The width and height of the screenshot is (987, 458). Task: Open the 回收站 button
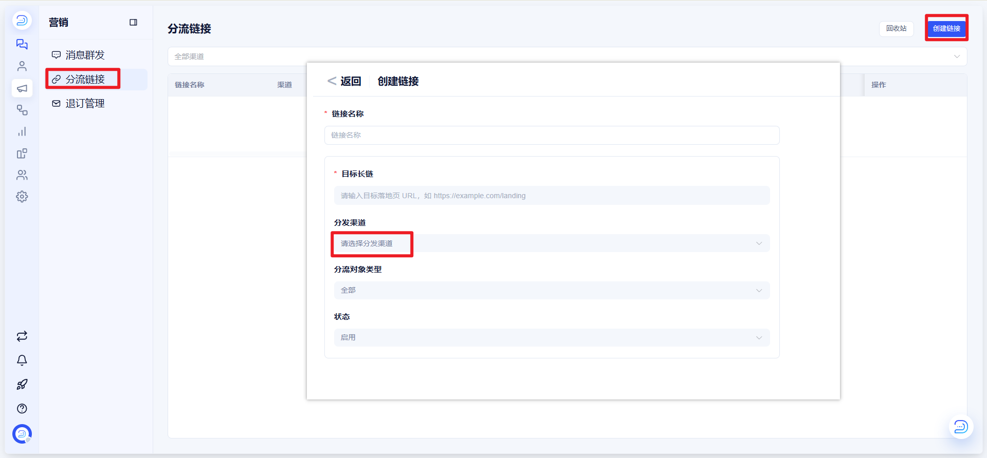tap(896, 29)
